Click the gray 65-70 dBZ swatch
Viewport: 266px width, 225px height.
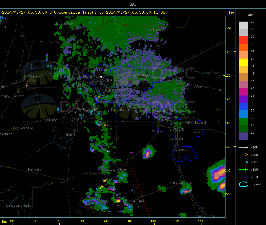pos(244,33)
